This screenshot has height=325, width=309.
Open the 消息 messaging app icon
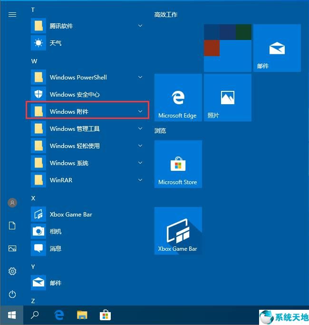(x=39, y=248)
